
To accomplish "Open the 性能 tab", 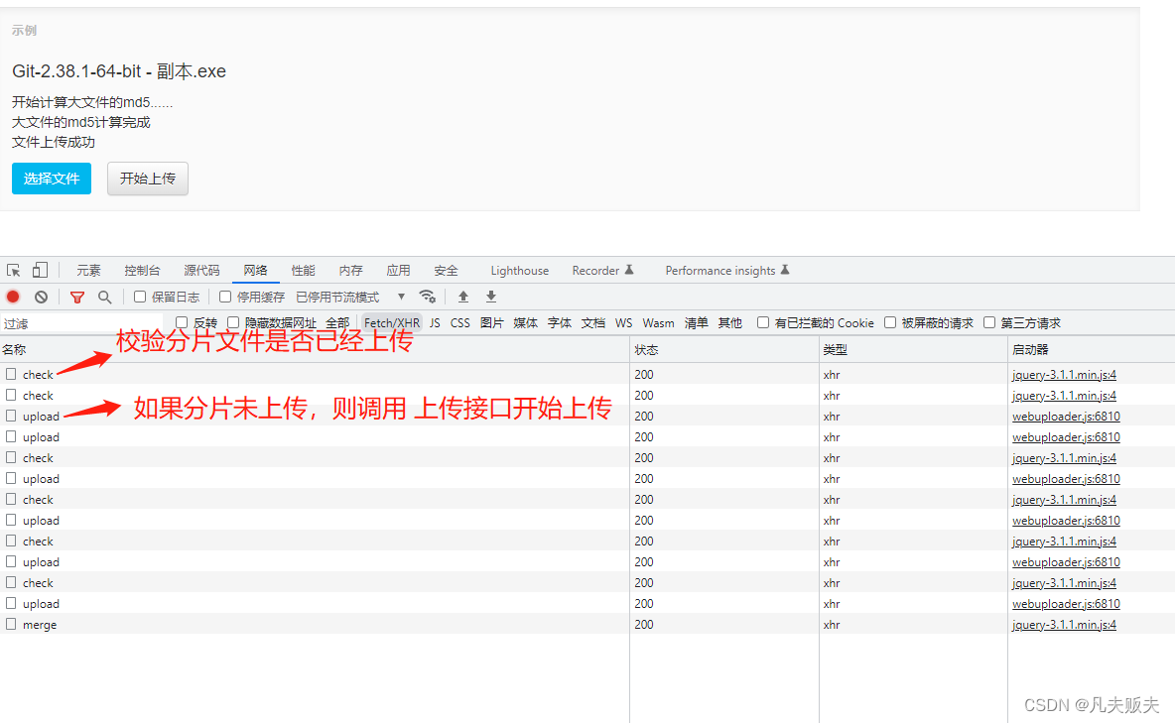I will click(x=303, y=271).
